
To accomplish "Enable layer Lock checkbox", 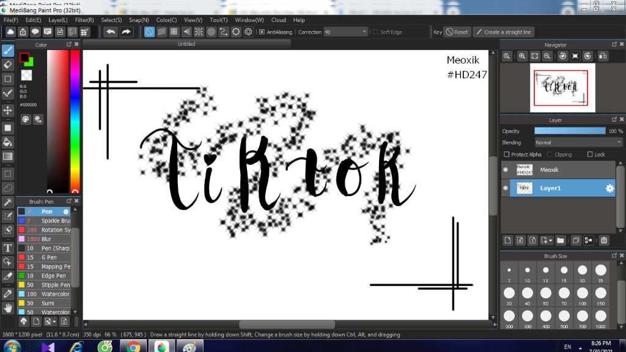I will coord(590,155).
